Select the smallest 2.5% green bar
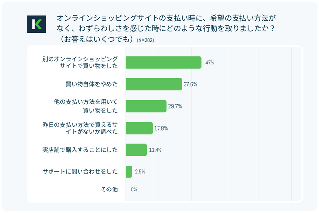 (129, 172)
